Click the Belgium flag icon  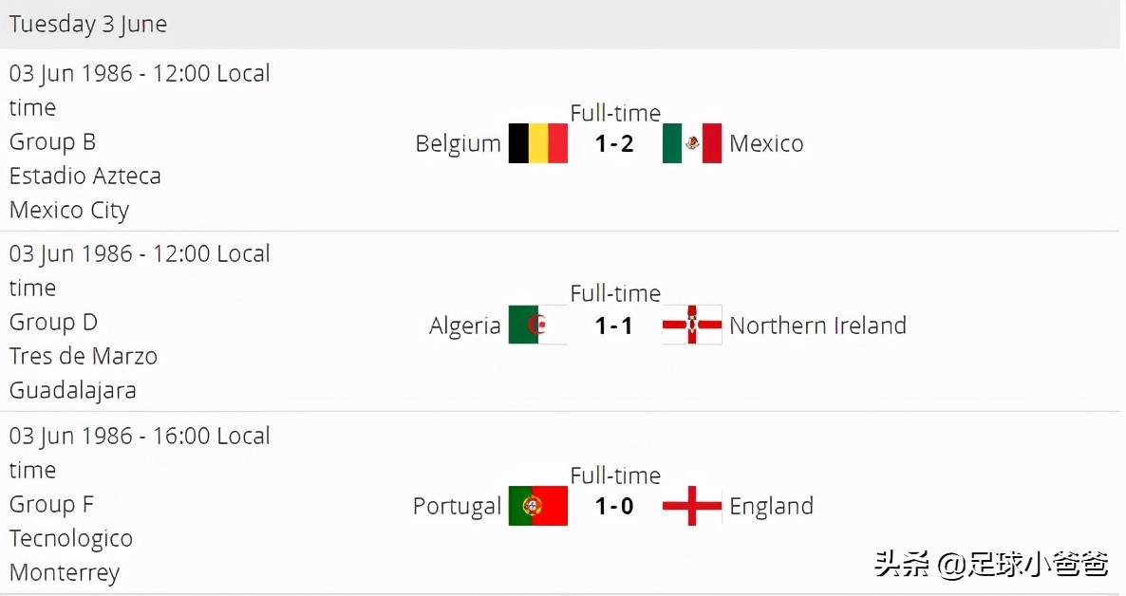[537, 143]
